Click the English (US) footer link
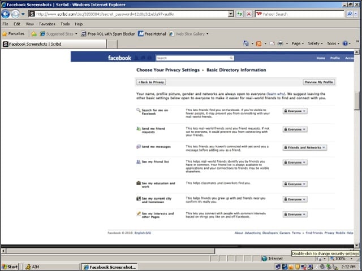Screen dimensions: 362x271 (x=143, y=233)
